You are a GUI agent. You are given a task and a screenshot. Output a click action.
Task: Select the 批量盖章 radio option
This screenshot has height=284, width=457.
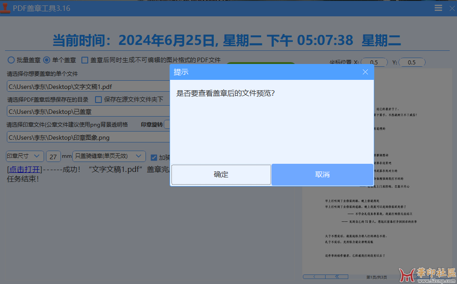tap(11, 60)
